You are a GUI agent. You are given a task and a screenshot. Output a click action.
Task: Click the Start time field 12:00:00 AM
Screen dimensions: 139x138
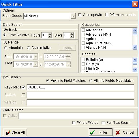pyautogui.click(x=55, y=57)
